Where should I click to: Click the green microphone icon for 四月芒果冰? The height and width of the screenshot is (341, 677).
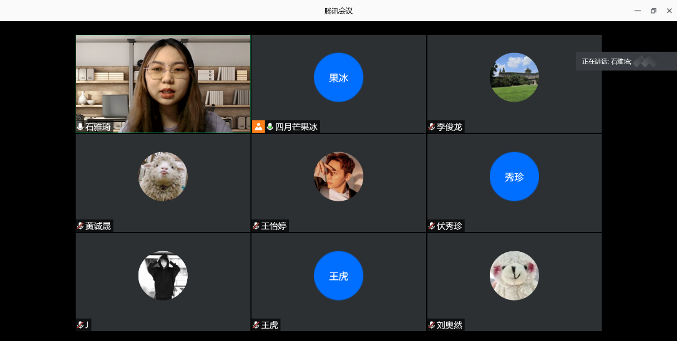pos(270,127)
